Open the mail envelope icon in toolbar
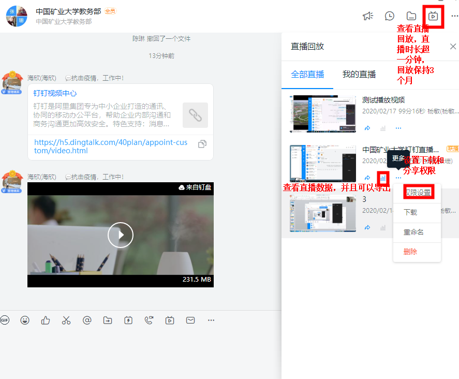Viewport: 459px width, 379px height. (x=190, y=320)
